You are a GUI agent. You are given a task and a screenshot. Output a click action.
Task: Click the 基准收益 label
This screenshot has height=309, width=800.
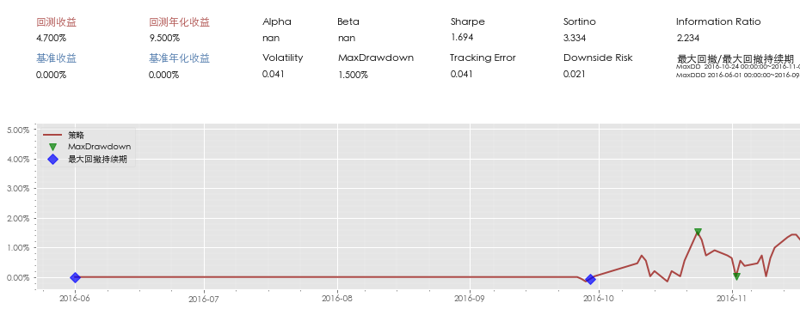click(57, 58)
